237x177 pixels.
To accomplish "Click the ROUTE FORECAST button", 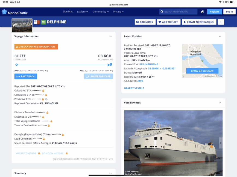I will coord(98,76).
